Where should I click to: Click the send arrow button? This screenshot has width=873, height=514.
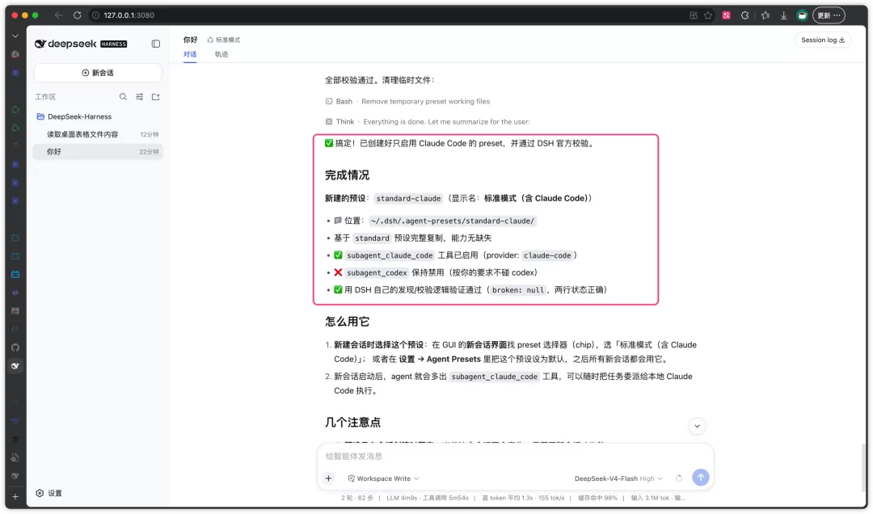[x=700, y=478]
